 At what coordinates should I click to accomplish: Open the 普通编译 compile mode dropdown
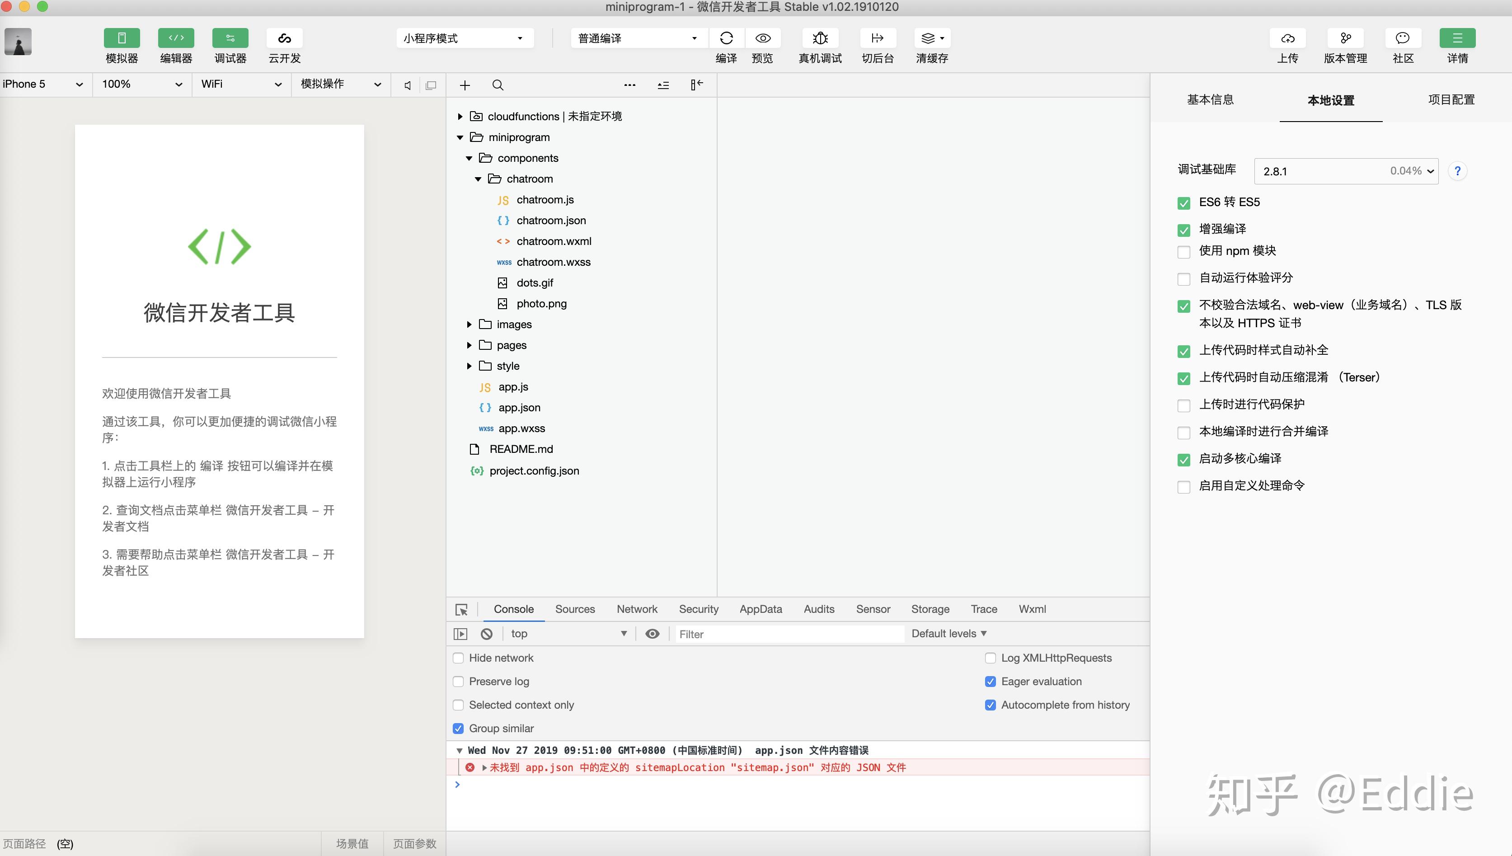[x=639, y=38]
